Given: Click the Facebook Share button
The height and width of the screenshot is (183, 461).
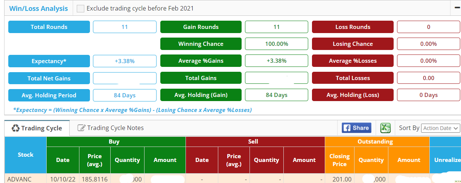Looking at the screenshot, I should pyautogui.click(x=356, y=128).
